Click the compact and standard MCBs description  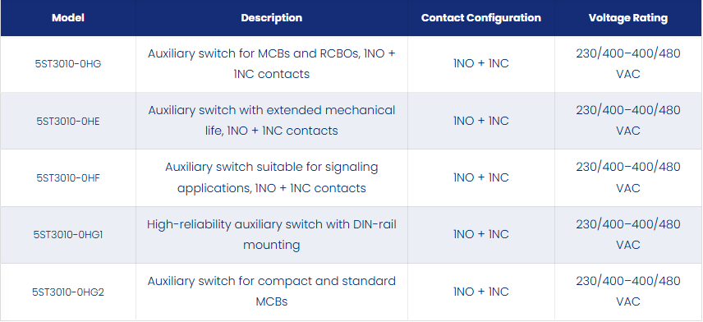[272, 292]
